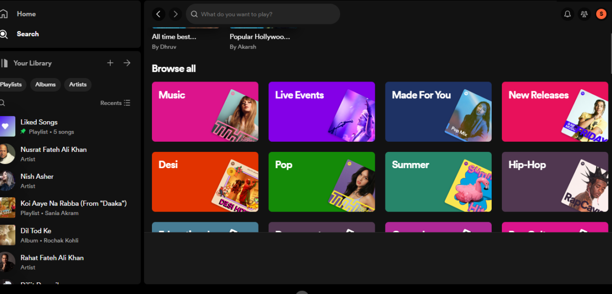
Task: Open the Friend Activity icon
Action: (584, 14)
